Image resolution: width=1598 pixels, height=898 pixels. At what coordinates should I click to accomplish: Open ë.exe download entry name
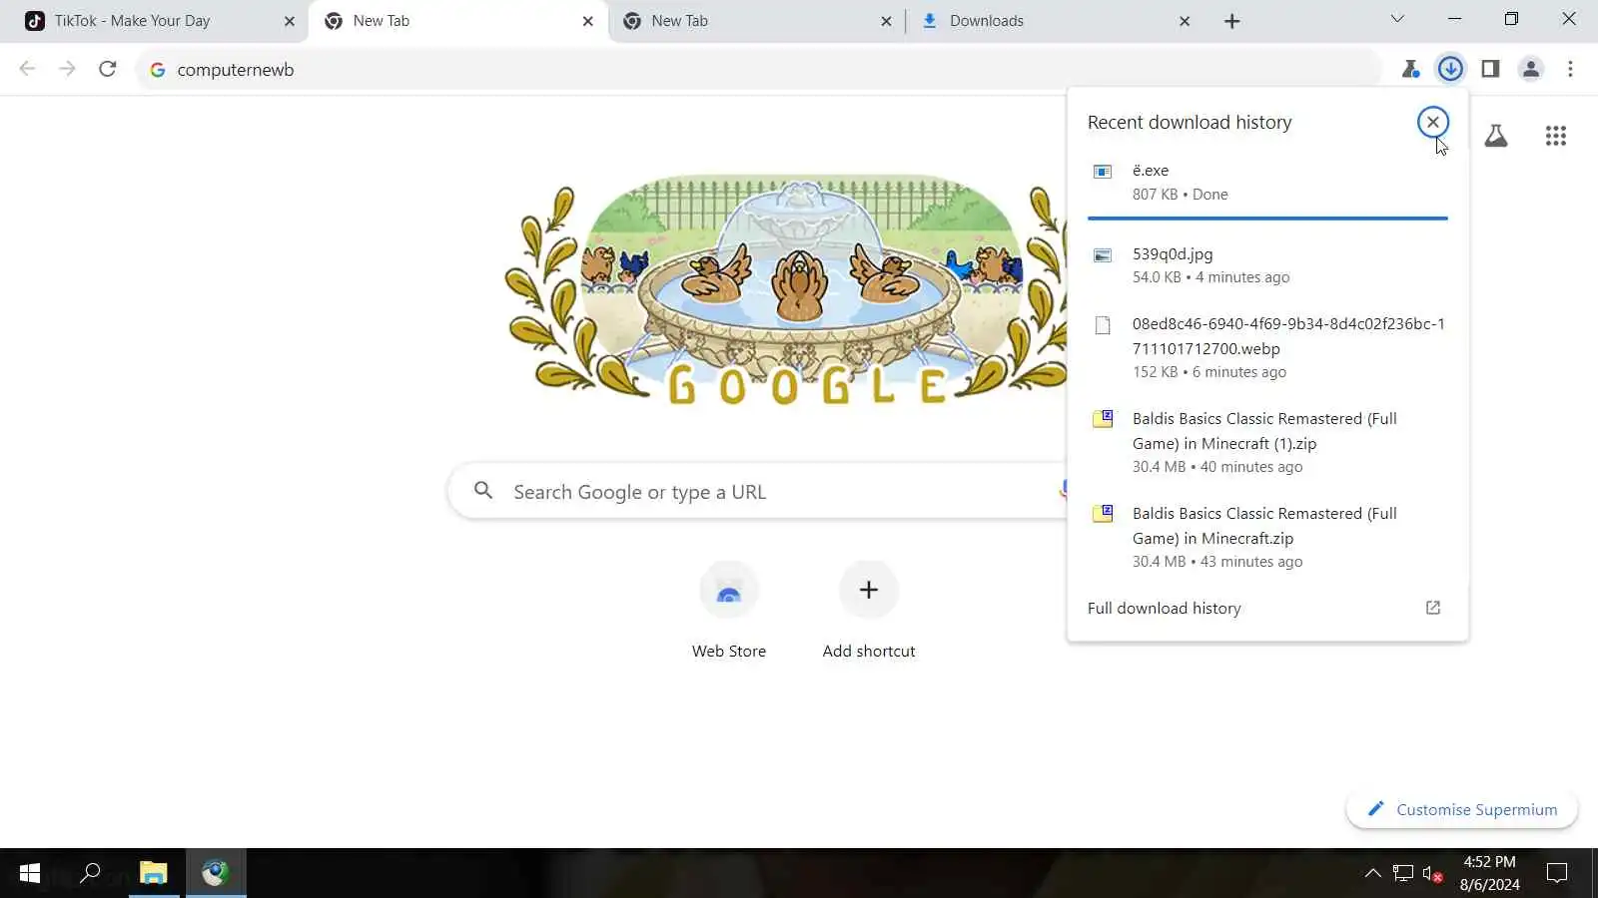1151,171
